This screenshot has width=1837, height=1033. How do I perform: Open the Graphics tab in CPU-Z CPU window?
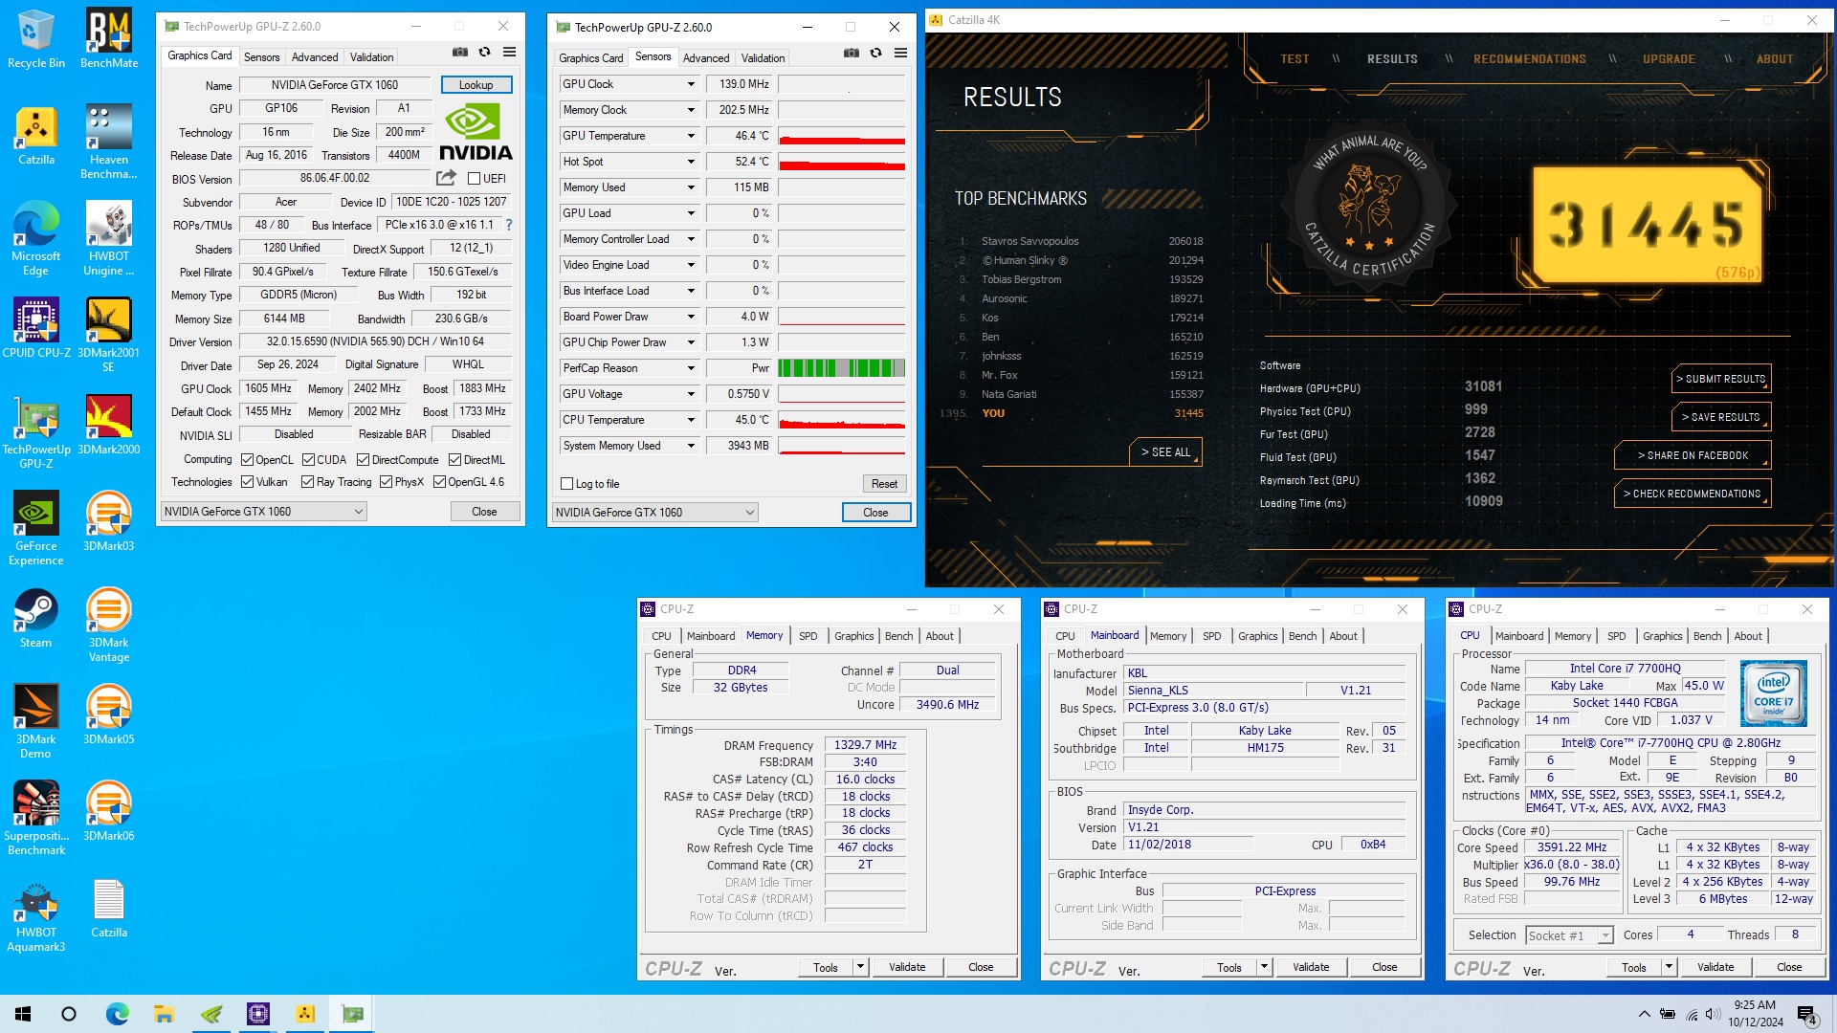[1662, 636]
